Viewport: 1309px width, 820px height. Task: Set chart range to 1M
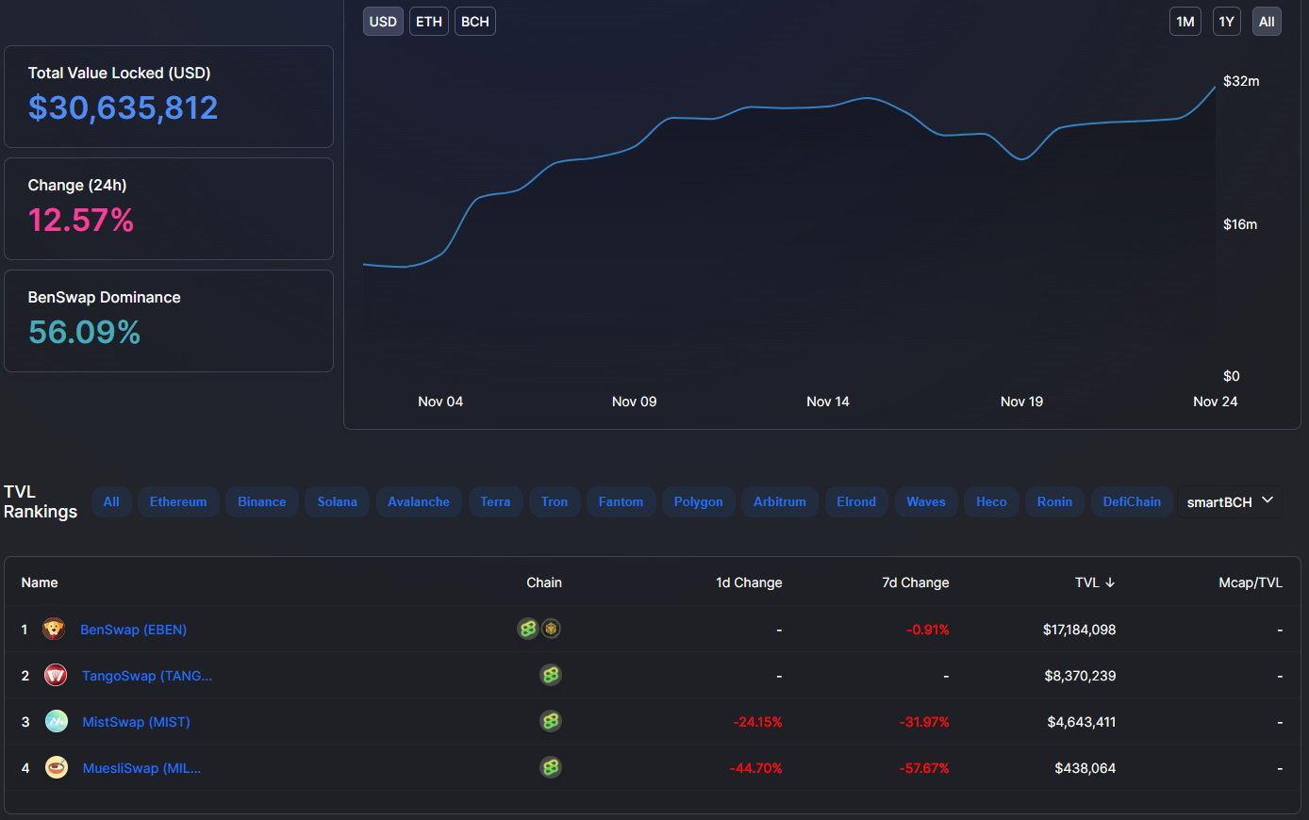tap(1185, 22)
